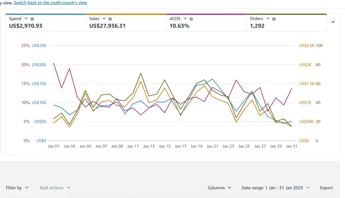Click the info icon beside Orders
Image resolution: width=345 pixels, height=198 pixels.
pos(274,19)
